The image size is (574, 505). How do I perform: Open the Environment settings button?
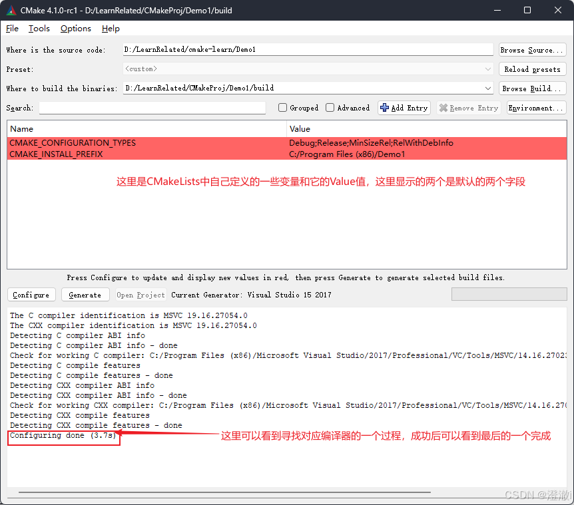536,108
